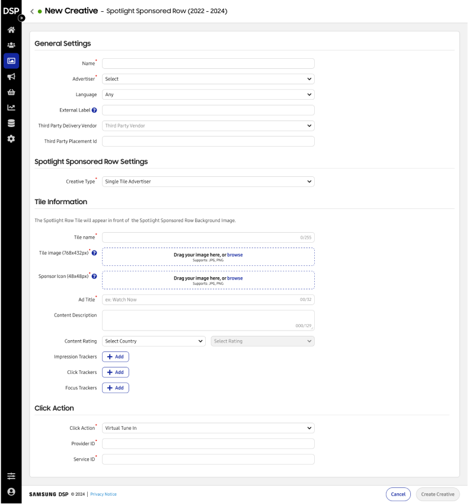The height and width of the screenshot is (504, 469).
Task: Focus the Service ID input field
Action: [208, 459]
